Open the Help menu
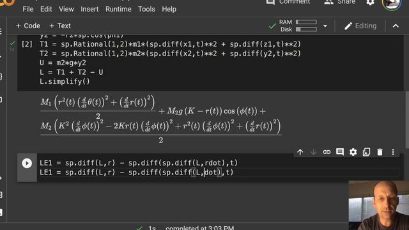 [169, 9]
